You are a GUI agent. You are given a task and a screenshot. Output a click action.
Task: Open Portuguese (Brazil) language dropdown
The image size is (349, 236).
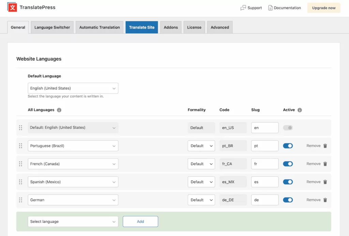[73, 146]
